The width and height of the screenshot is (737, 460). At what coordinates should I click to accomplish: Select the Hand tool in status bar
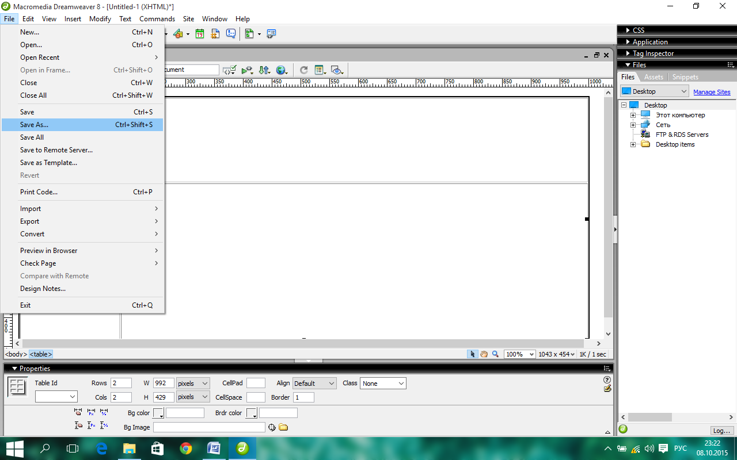pos(484,354)
